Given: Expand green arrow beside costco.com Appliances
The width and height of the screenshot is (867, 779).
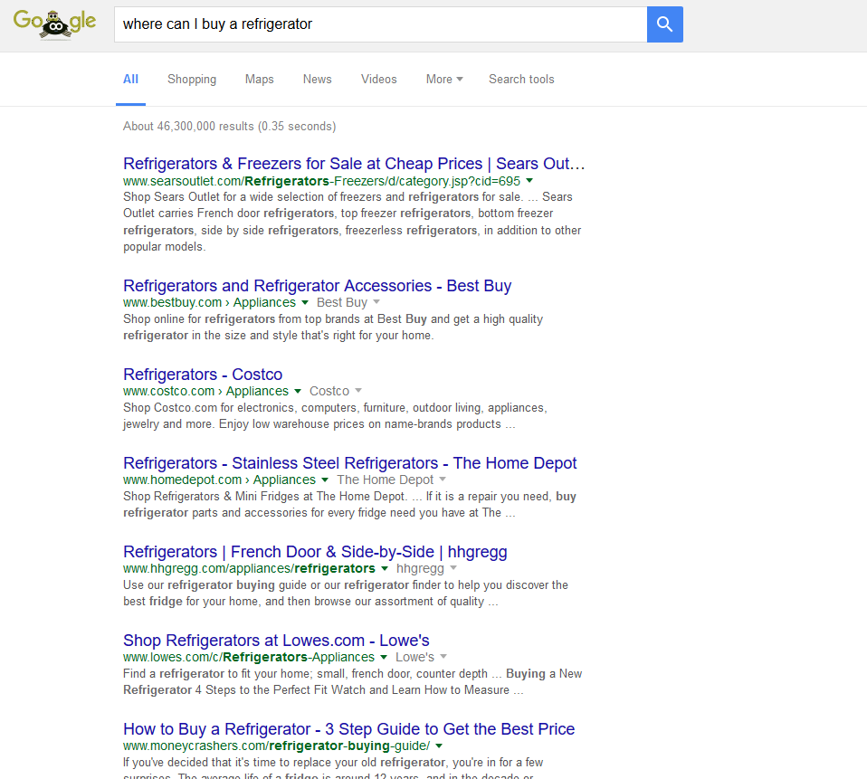Looking at the screenshot, I should pos(298,392).
